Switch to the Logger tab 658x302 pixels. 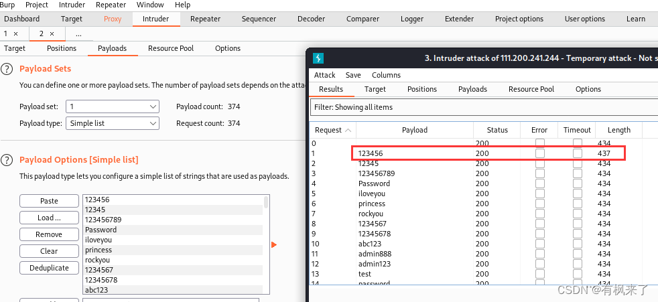coord(412,19)
